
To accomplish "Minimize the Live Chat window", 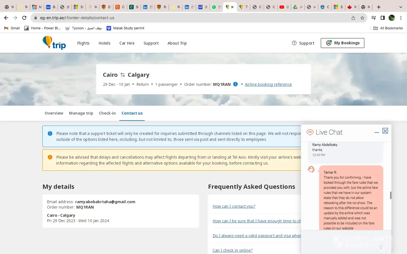I will click(x=376, y=132).
